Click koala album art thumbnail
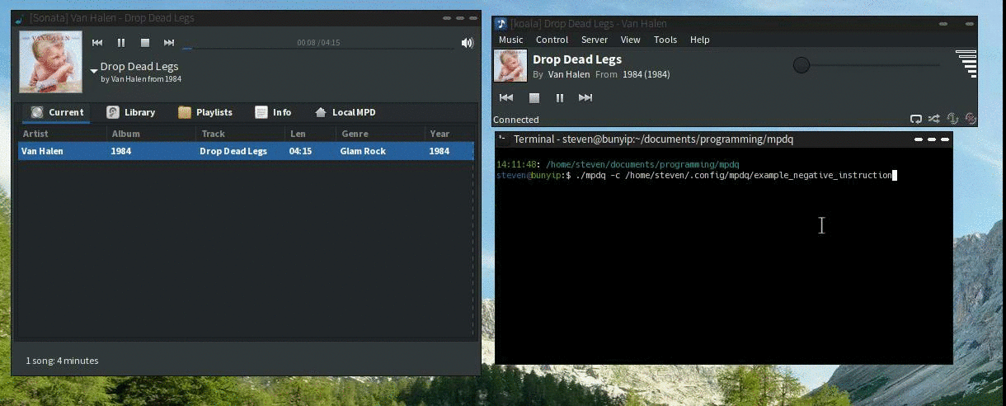The image size is (1006, 406). [x=510, y=66]
